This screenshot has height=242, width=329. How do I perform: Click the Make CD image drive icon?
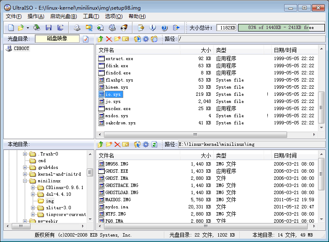tap(77, 28)
